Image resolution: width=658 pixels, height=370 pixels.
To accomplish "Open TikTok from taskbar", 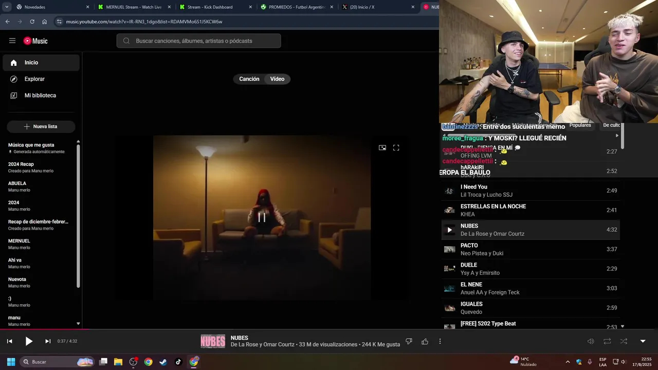I will (178, 362).
